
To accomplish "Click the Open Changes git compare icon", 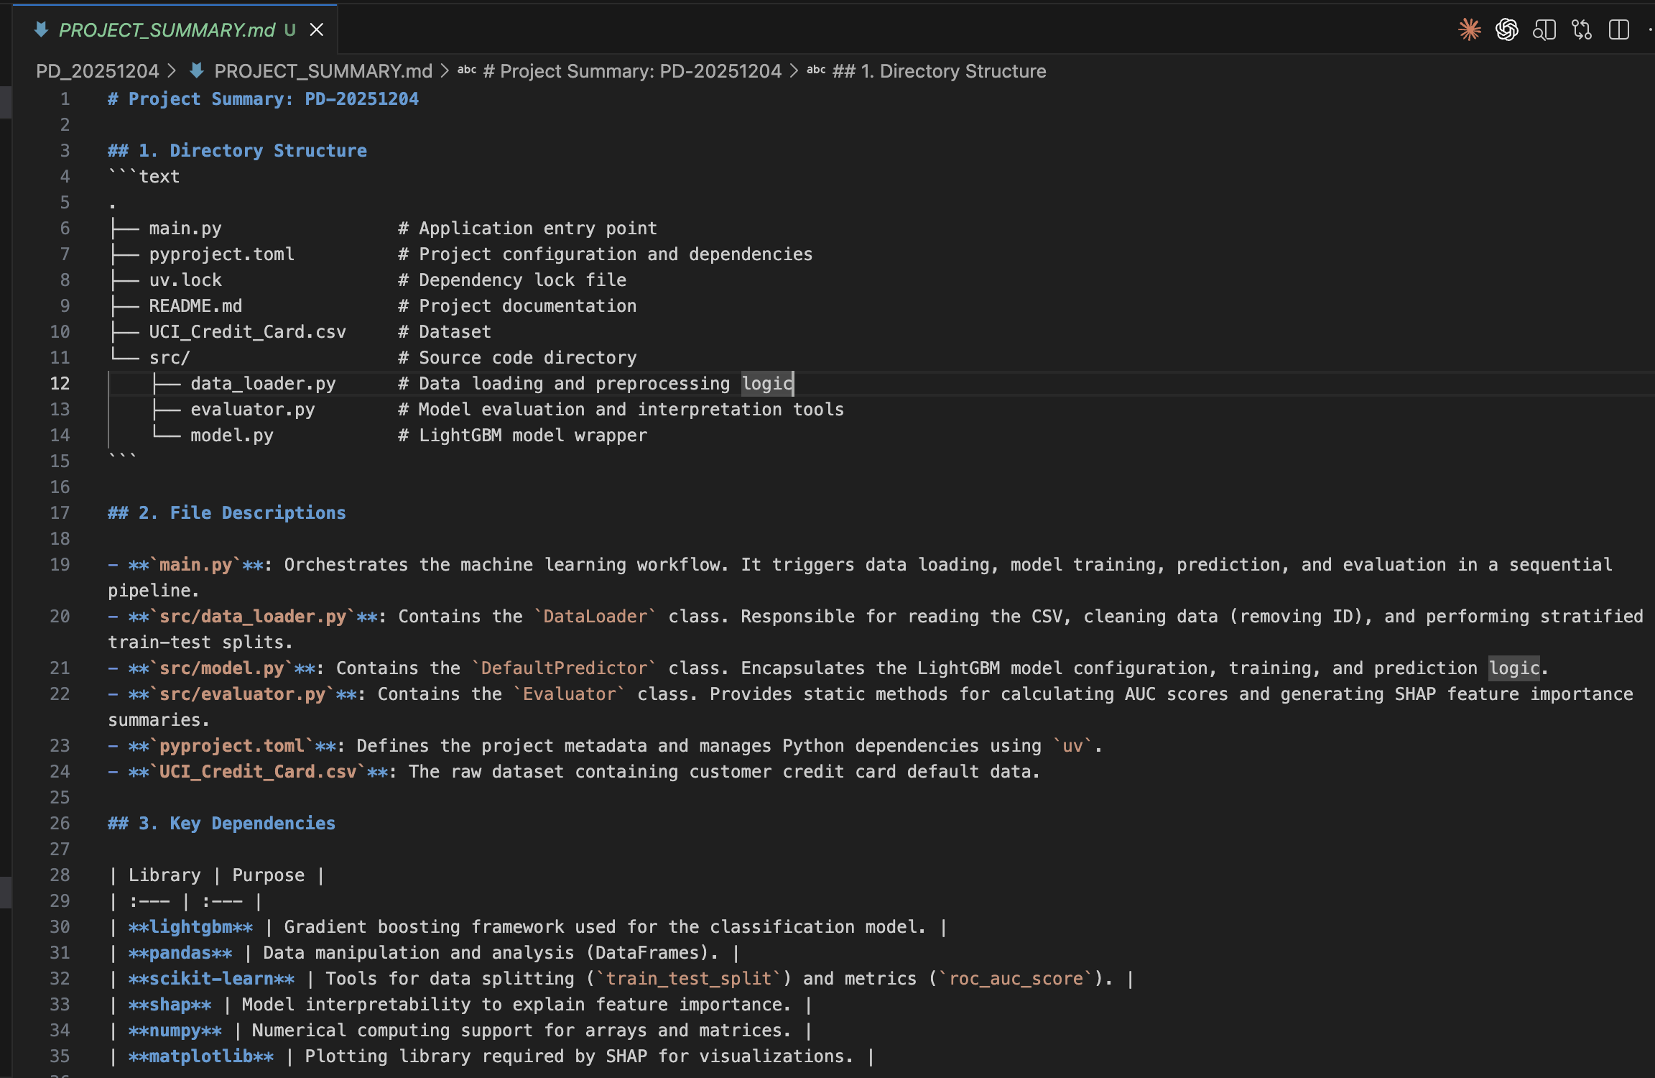I will click(1582, 29).
